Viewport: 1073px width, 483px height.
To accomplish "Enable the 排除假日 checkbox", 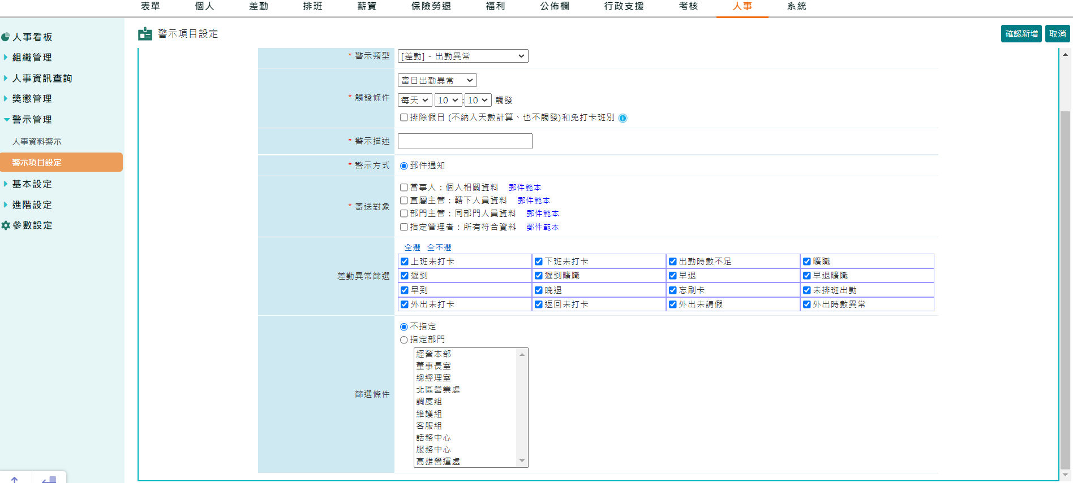I will (404, 118).
